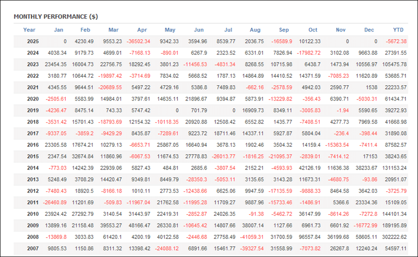Click the Monthly Performance ($) heading

56,17
